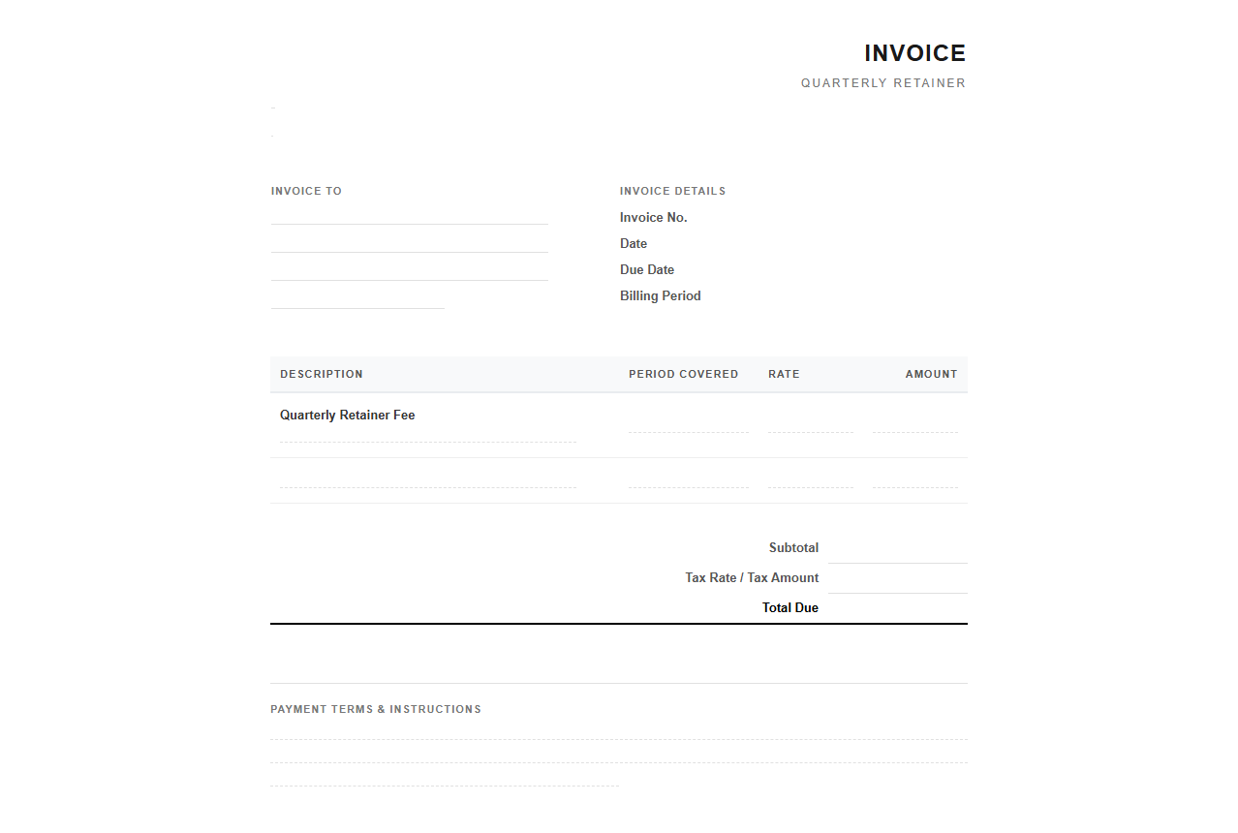This screenshot has width=1238, height=833.
Task: Select the INVOICE DETAILS heading
Action: (x=672, y=191)
